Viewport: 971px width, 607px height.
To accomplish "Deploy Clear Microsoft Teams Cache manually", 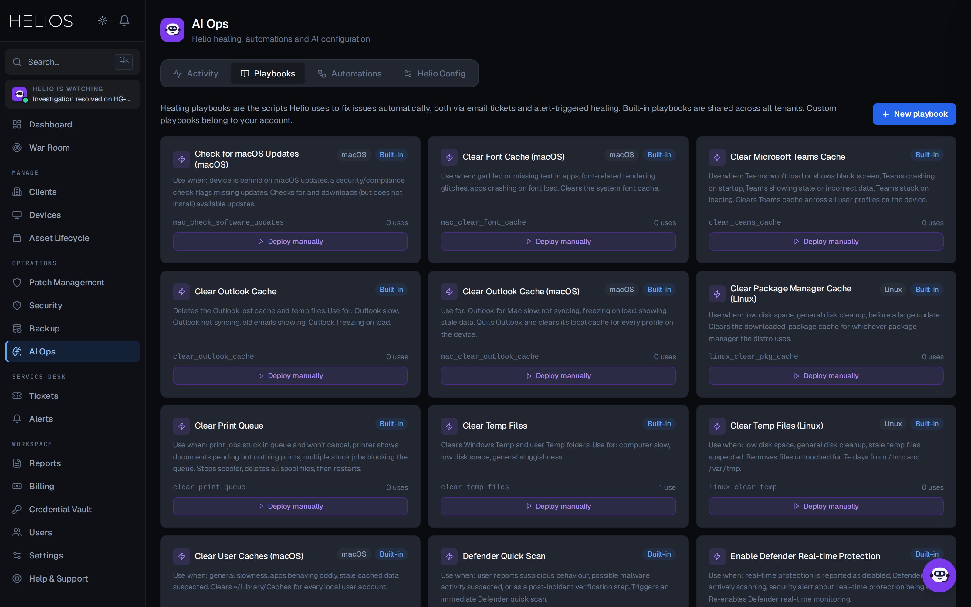I will point(826,242).
